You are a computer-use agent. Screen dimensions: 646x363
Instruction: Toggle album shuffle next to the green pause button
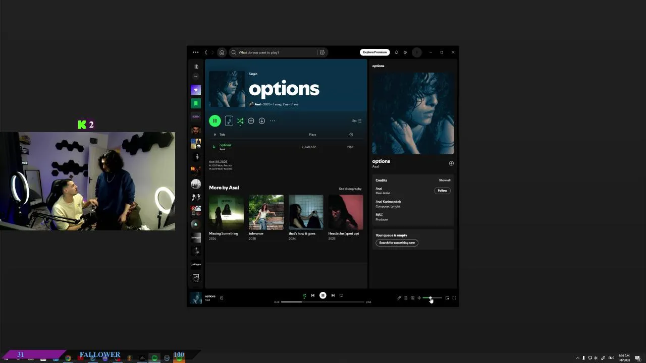240,121
